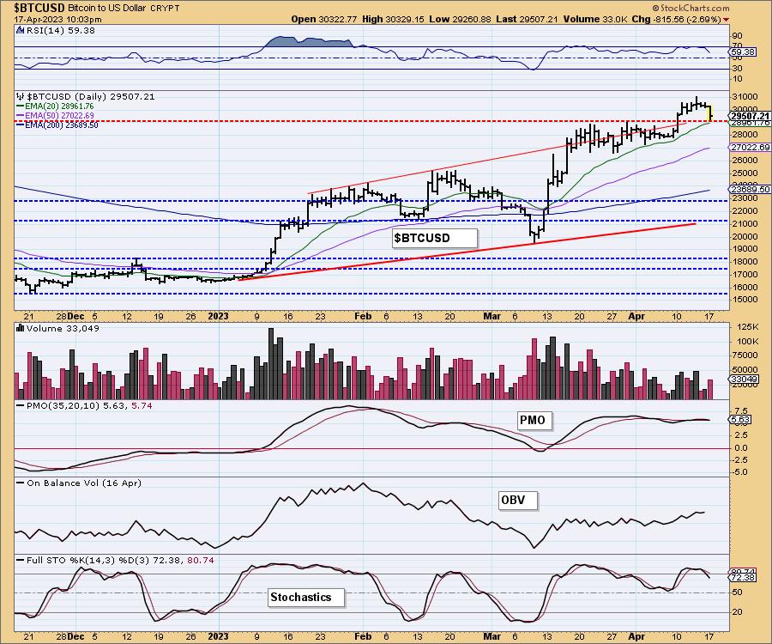Click the 31000 price axis label
The image size is (772, 644).
pos(745,96)
